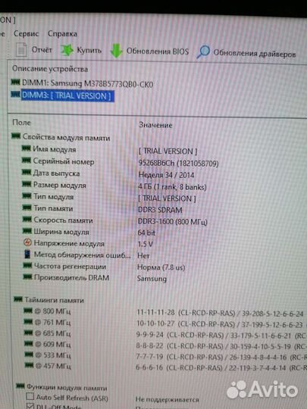
Task: Open the Справка menu
Action: point(62,34)
